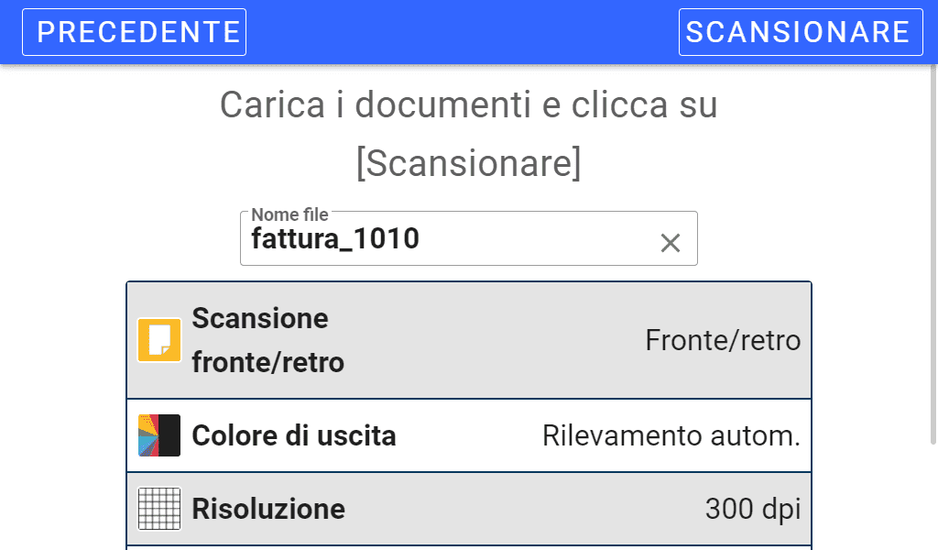
Task: Click the Fronte/retro value text
Action: 724,340
